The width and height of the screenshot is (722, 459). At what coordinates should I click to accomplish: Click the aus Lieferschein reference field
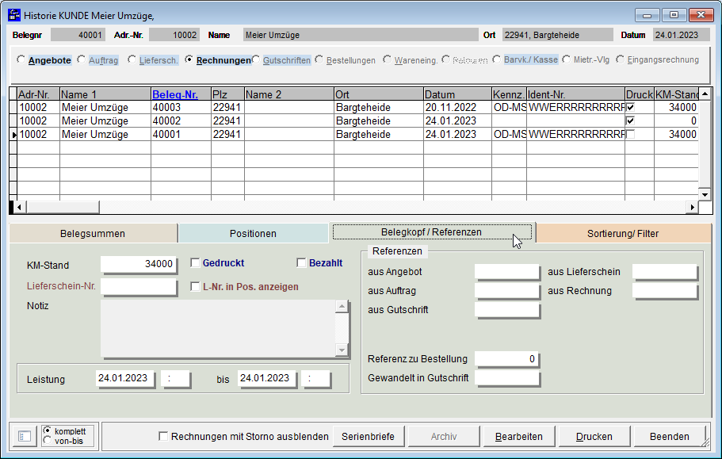pos(665,272)
